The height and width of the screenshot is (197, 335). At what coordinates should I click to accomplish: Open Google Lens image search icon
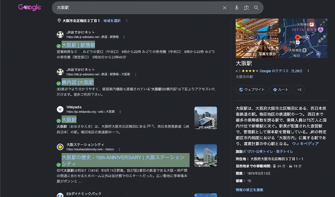246,8
